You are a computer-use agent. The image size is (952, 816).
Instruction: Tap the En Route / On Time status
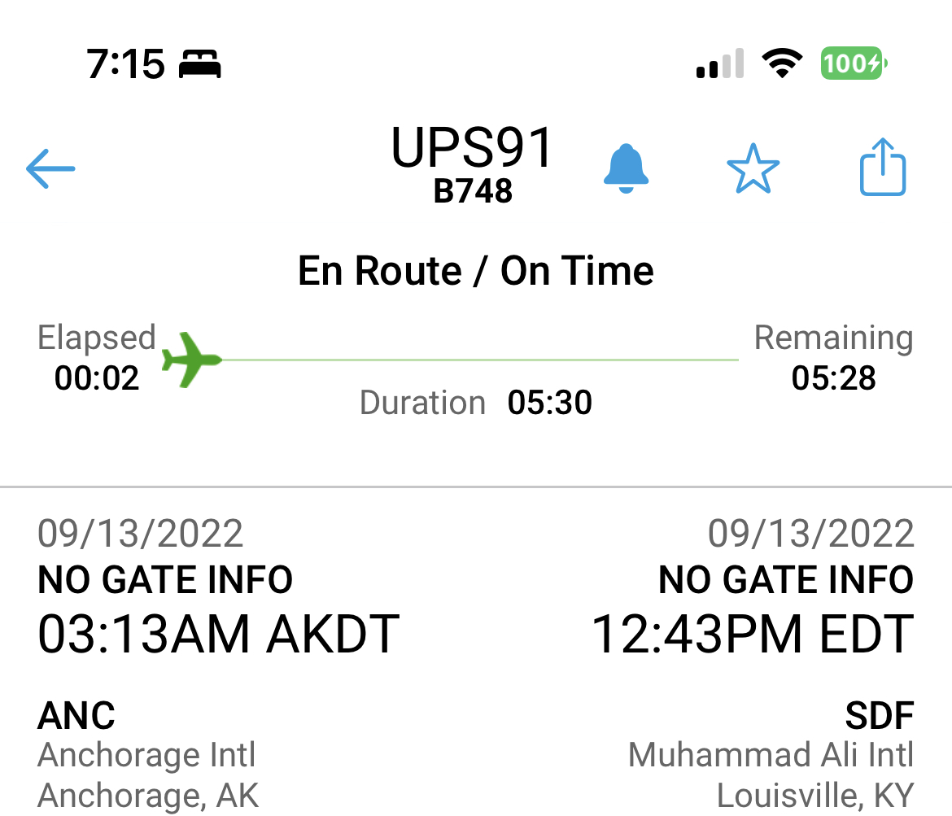(476, 271)
